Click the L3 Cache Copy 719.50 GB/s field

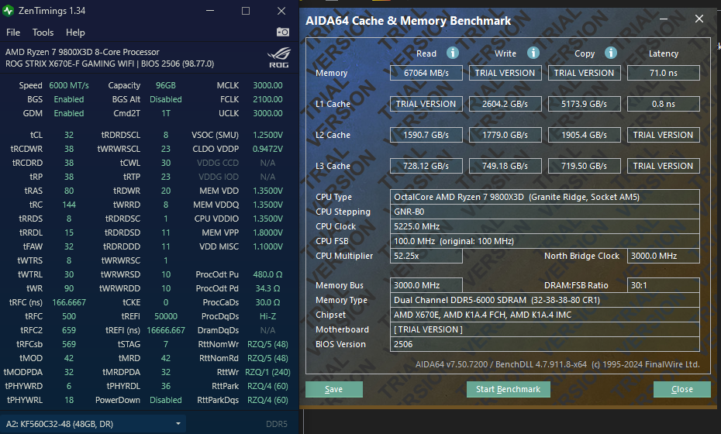[x=584, y=166]
